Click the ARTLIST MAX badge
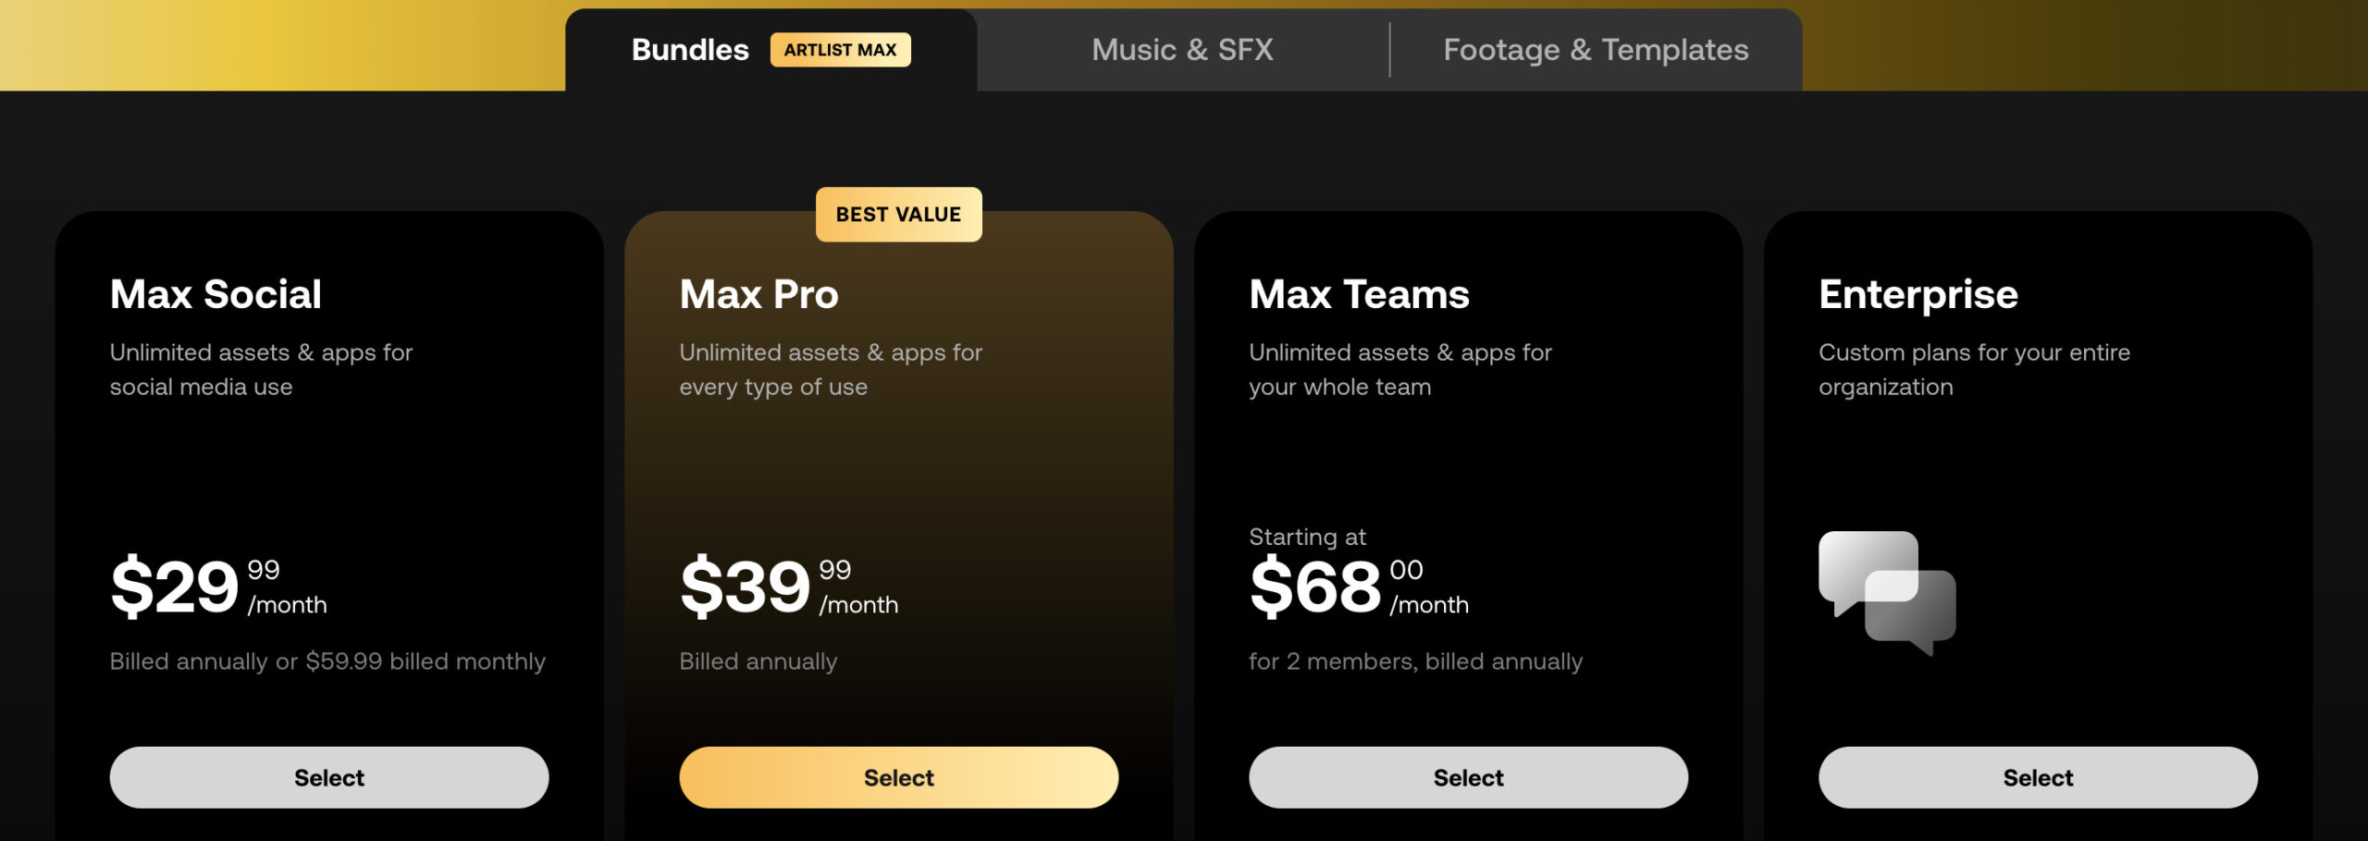Screen dimensions: 2368x841 [840, 50]
